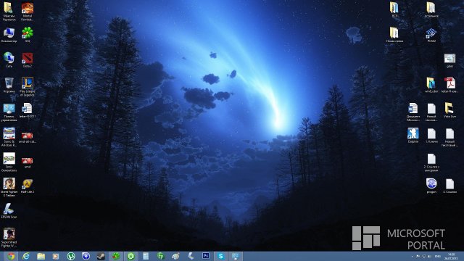Image resolution: width=464 pixels, height=261 pixels.
Task: Select the Super Street Fighter IV shortcut
Action: coord(9,238)
